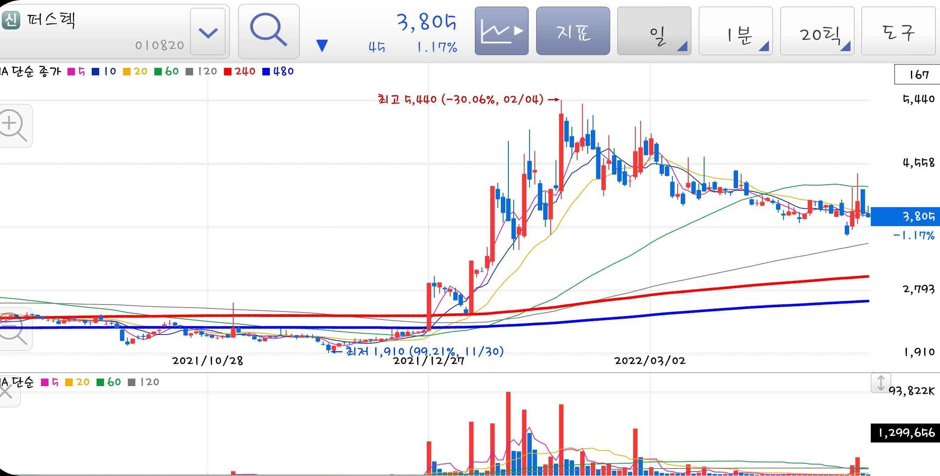Click the volume panel resize arrow icon
Image resolution: width=940 pixels, height=476 pixels.
pyautogui.click(x=880, y=383)
